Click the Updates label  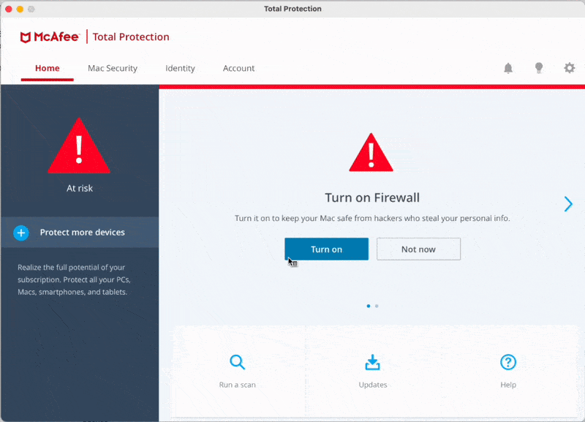point(373,385)
